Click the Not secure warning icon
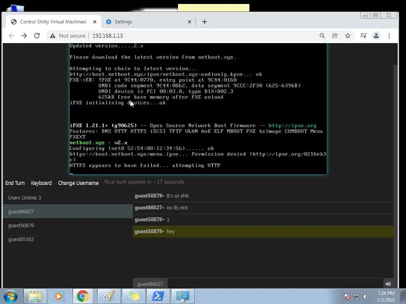The width and height of the screenshot is (406, 304). pyautogui.click(x=53, y=36)
